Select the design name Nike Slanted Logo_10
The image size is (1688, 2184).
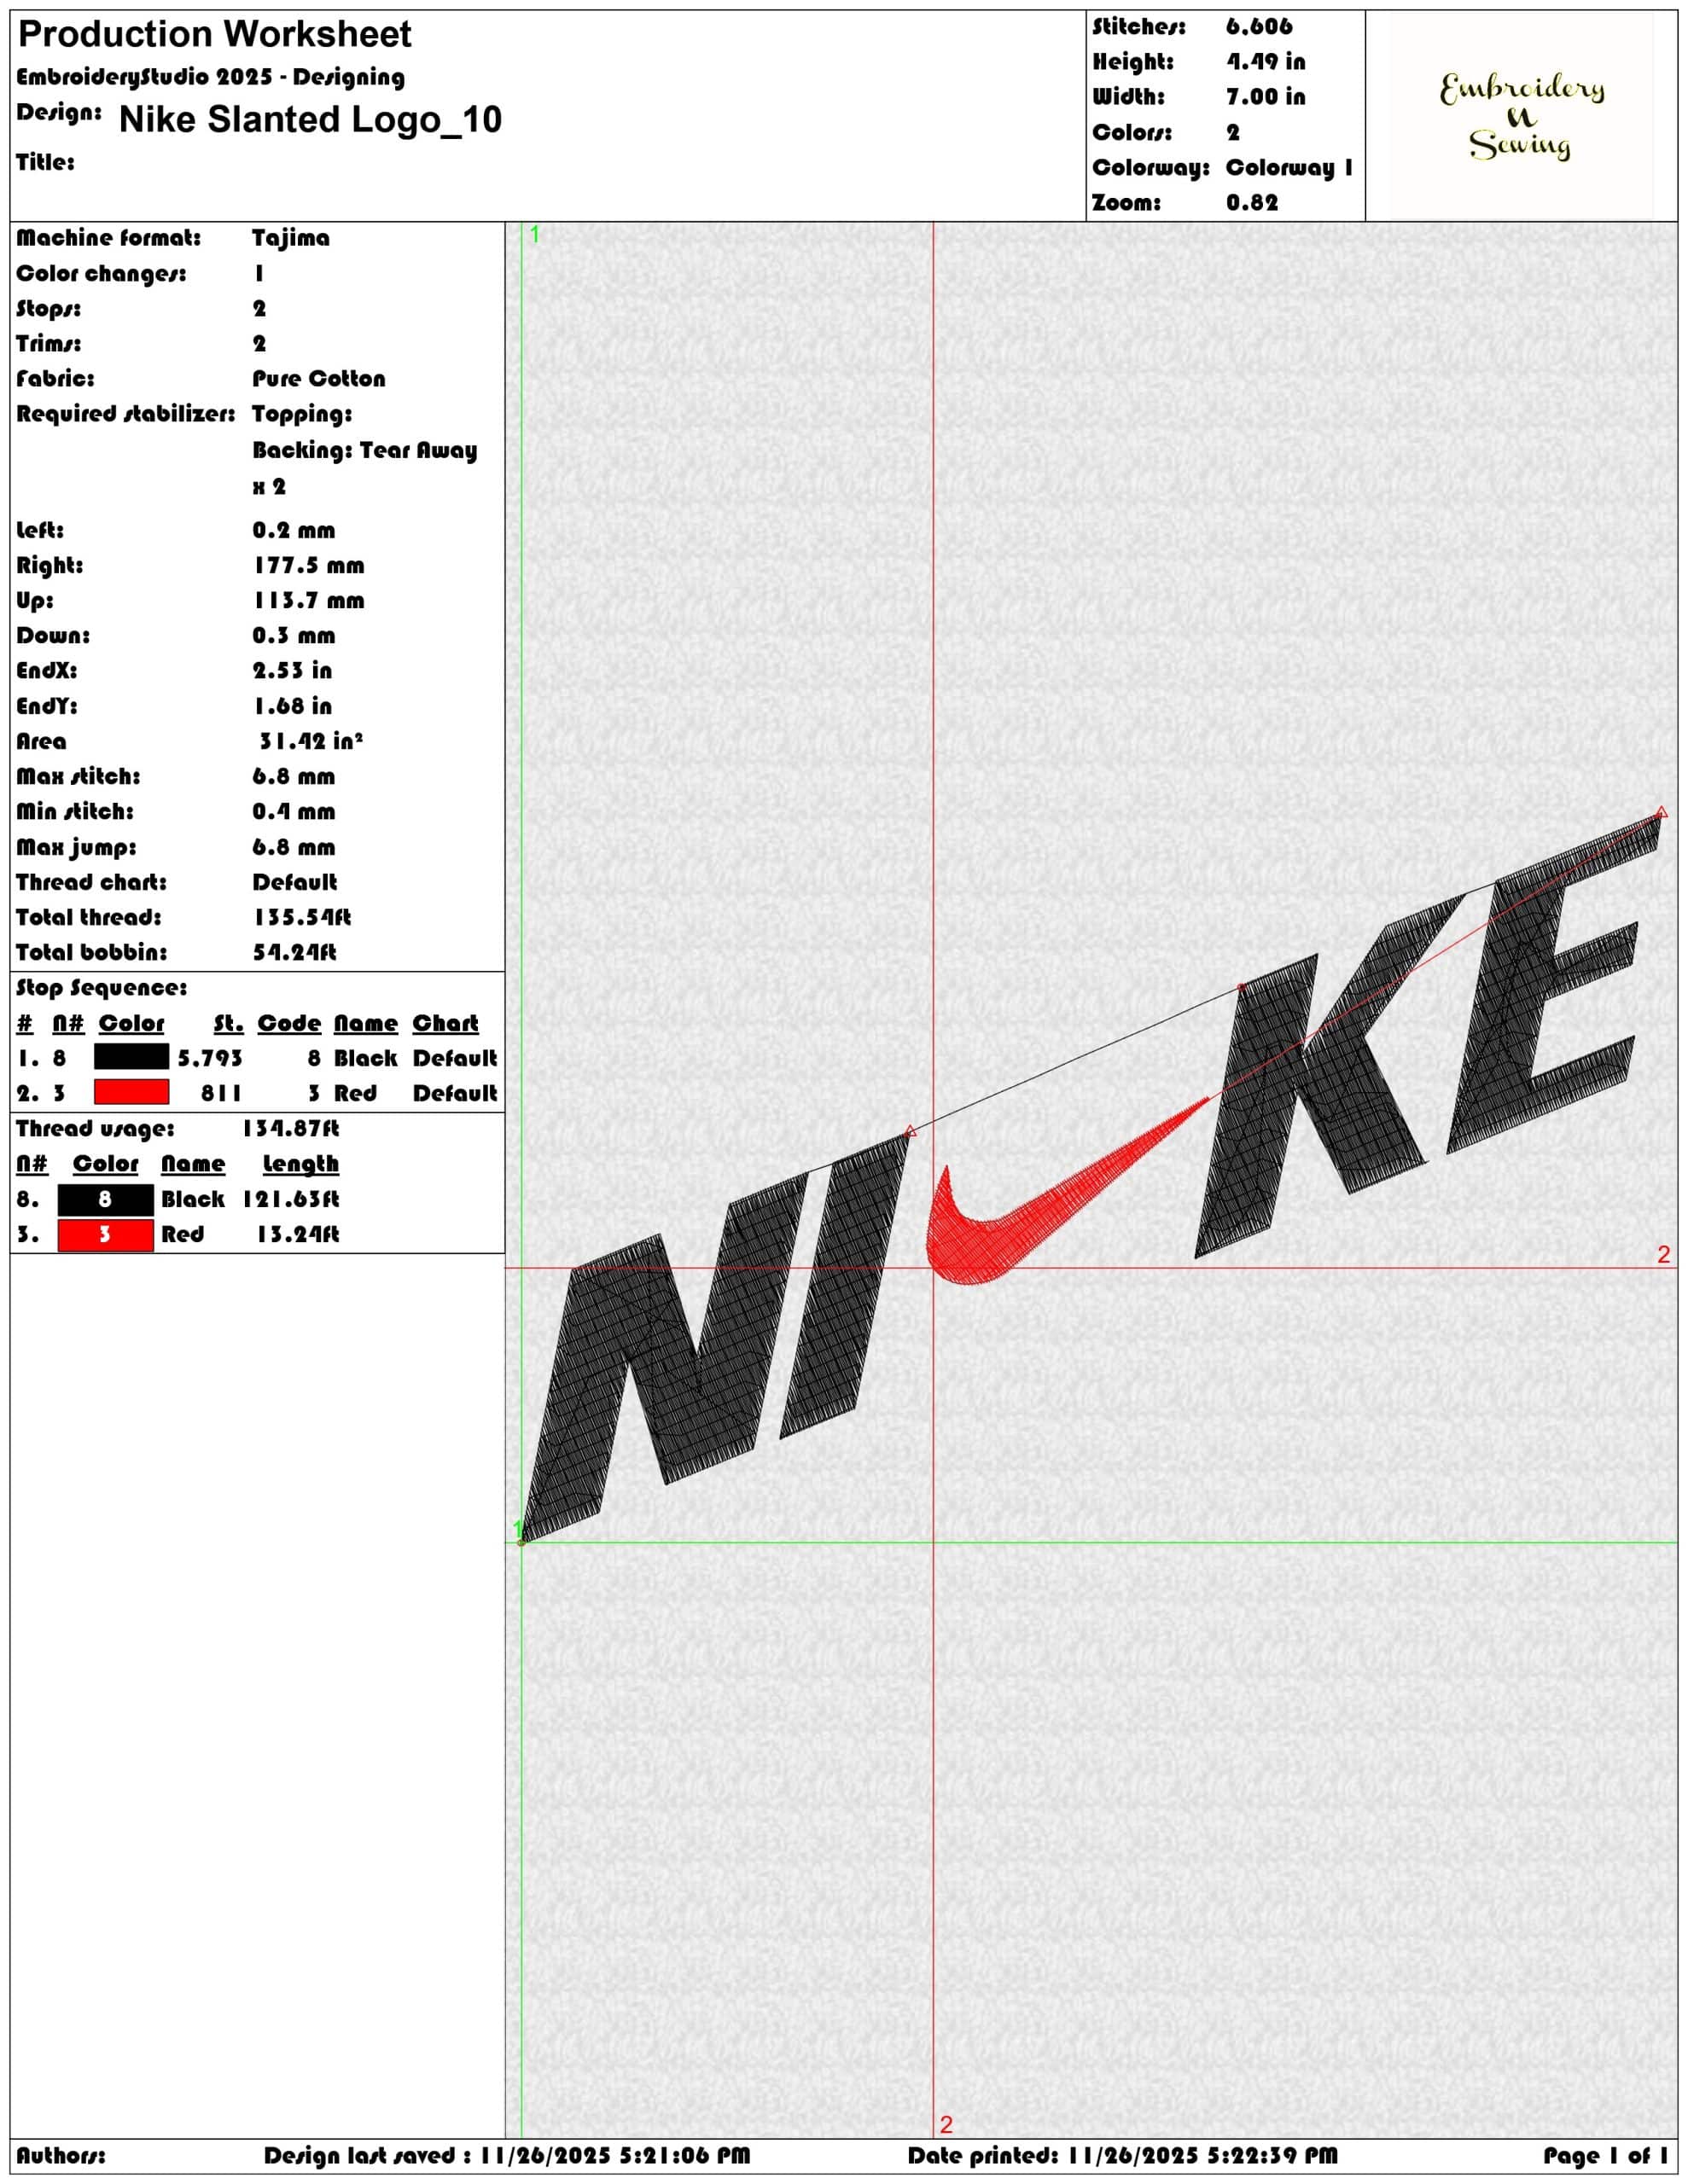click(310, 120)
